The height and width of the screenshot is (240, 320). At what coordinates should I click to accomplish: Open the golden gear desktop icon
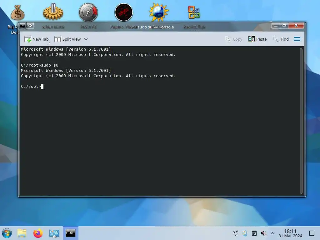pyautogui.click(x=53, y=12)
